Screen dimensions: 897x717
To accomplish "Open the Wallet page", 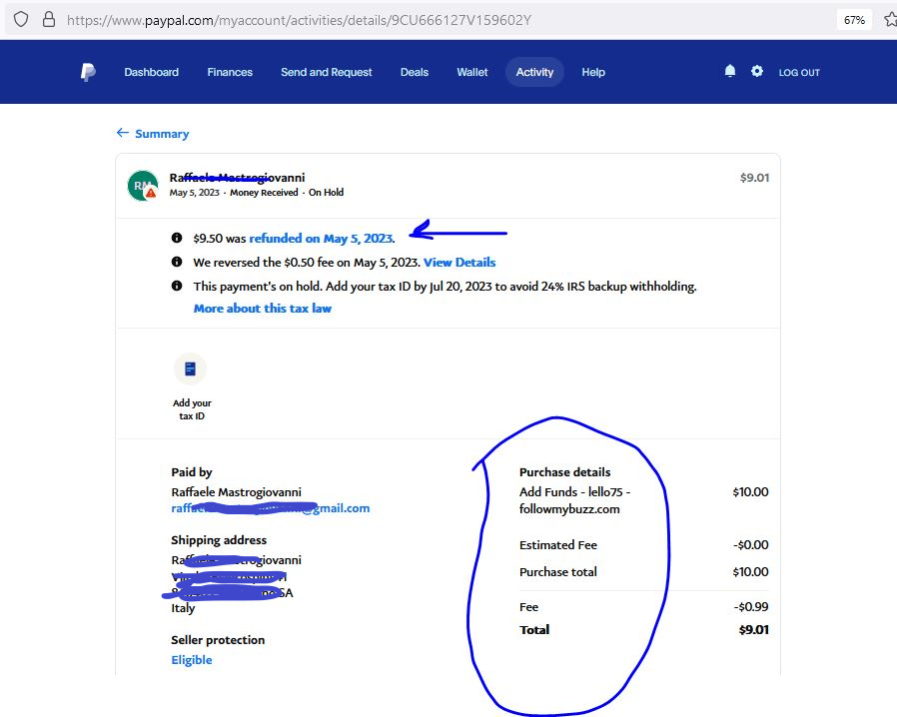I will [x=472, y=72].
